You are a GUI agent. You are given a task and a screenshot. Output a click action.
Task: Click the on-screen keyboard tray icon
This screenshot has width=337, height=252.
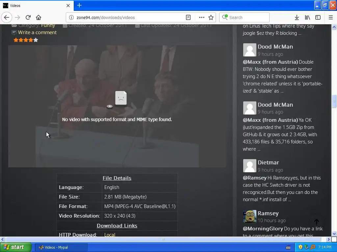point(288,247)
